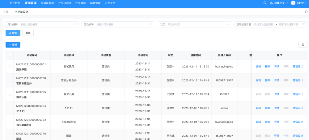Viewport: 309px width, 140px height.
Task: Click the 结束活动创建日期 end date input
Action: point(289,25)
